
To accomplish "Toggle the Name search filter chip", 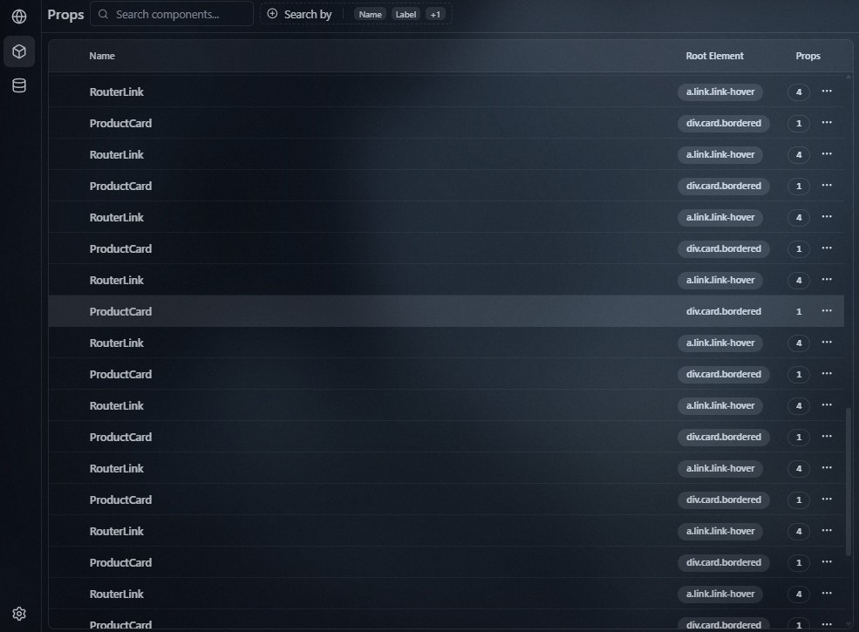I will coord(371,15).
